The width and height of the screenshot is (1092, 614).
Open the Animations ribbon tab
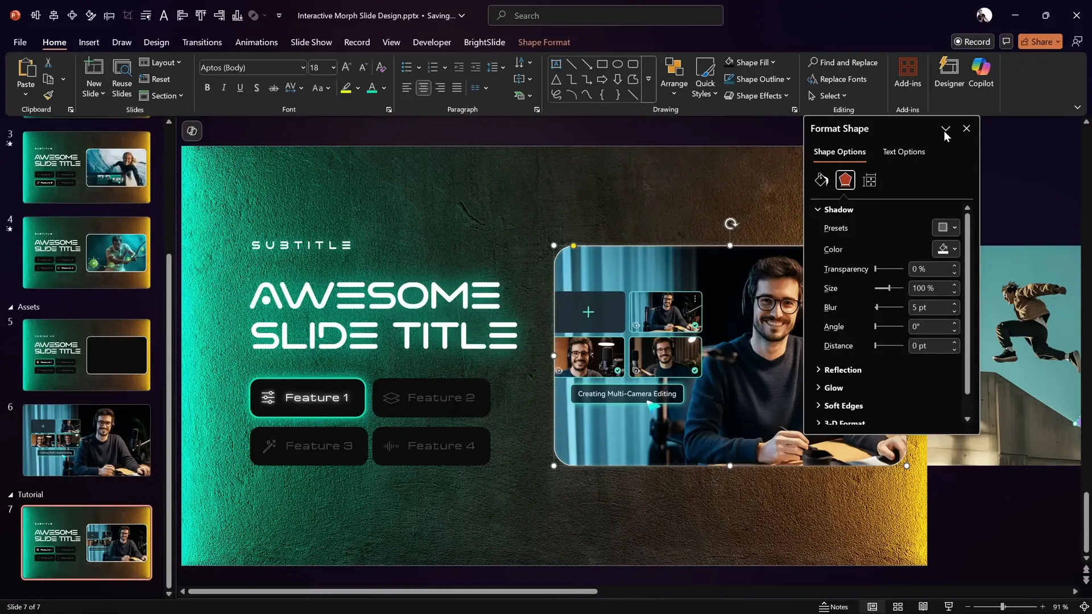tap(257, 42)
